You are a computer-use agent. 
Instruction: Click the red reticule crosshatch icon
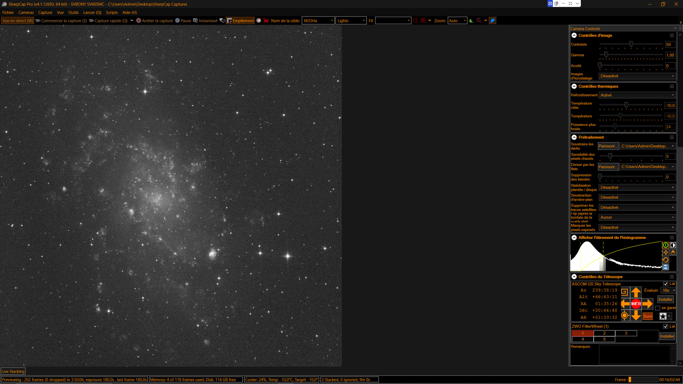[423, 21]
